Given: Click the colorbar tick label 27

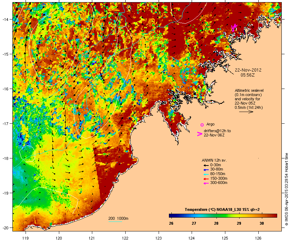Looking at the screenshot, I should (194, 223).
